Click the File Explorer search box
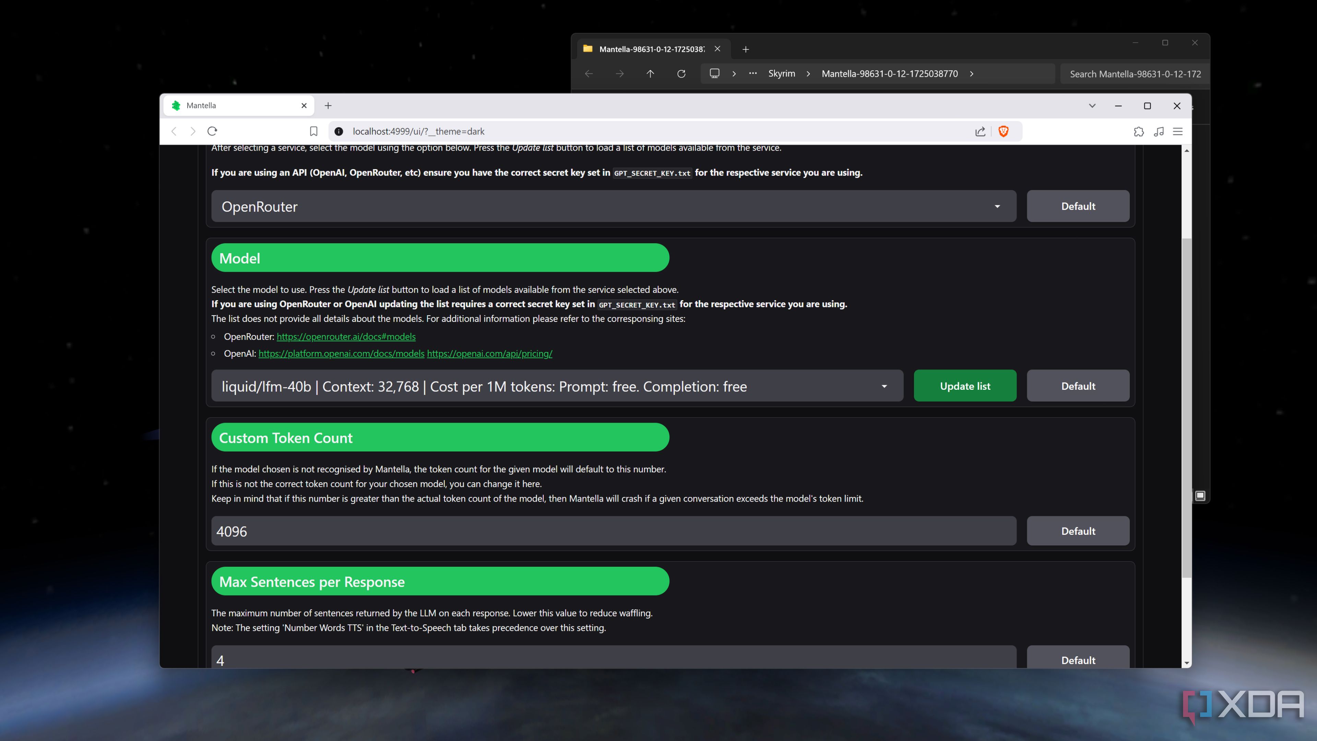Viewport: 1317px width, 741px height. click(x=1135, y=74)
